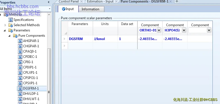The width and height of the screenshot is (220, 104).
Task: Click the DGSFRM parameter cell
Action: (80, 39)
